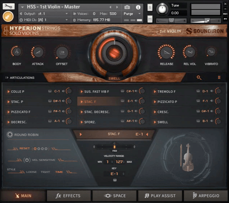Viewport: 229px width, 203px height.
Task: Select the PIZZICATO F articulation
Action: click(21, 112)
